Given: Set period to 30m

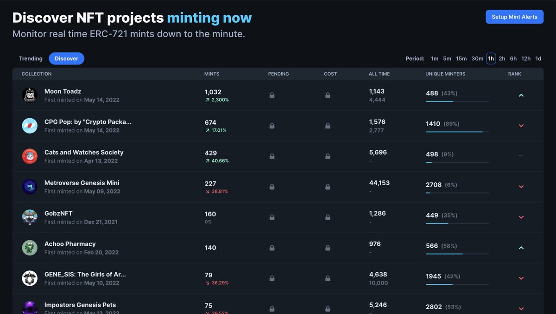Looking at the screenshot, I should [x=477, y=58].
